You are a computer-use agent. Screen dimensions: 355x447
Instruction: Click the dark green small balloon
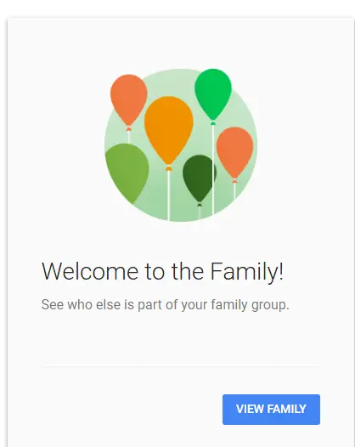pos(199,178)
